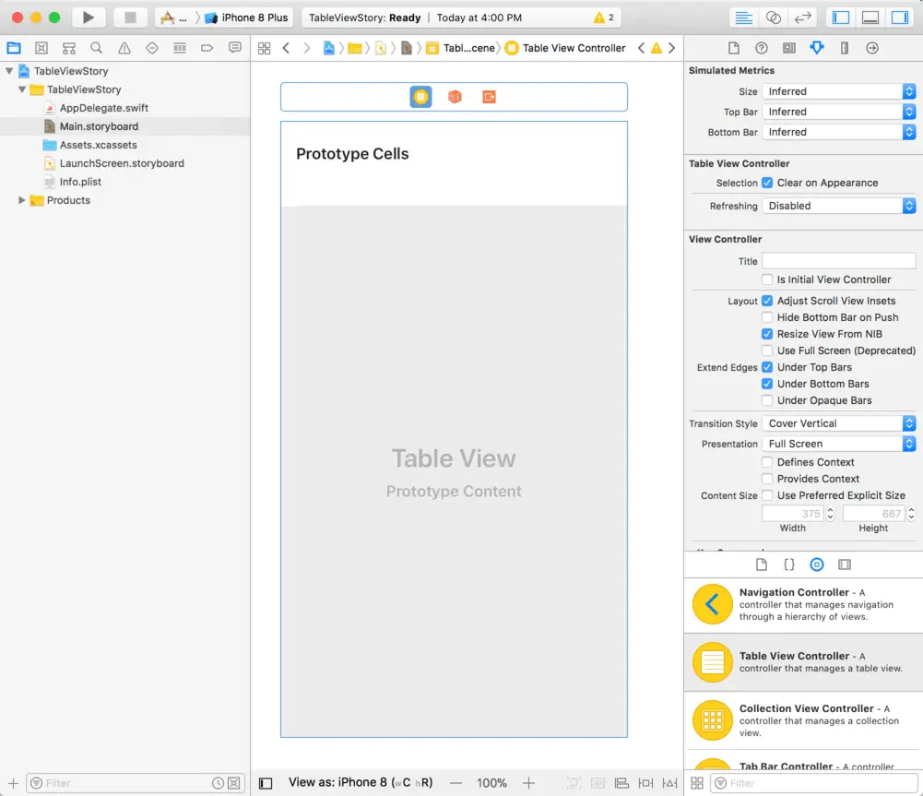
Task: Click the Run (play) button
Action: 88,18
